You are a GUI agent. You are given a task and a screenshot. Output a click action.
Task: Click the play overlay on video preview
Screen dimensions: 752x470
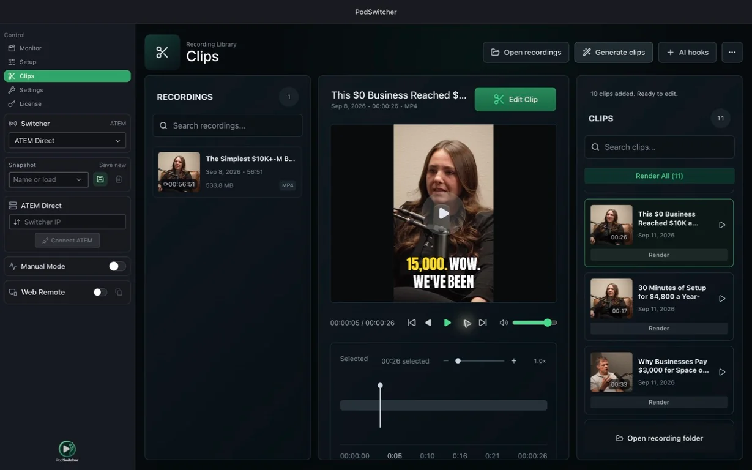[444, 213]
